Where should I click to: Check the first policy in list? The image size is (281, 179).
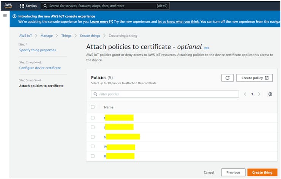tap(93, 118)
